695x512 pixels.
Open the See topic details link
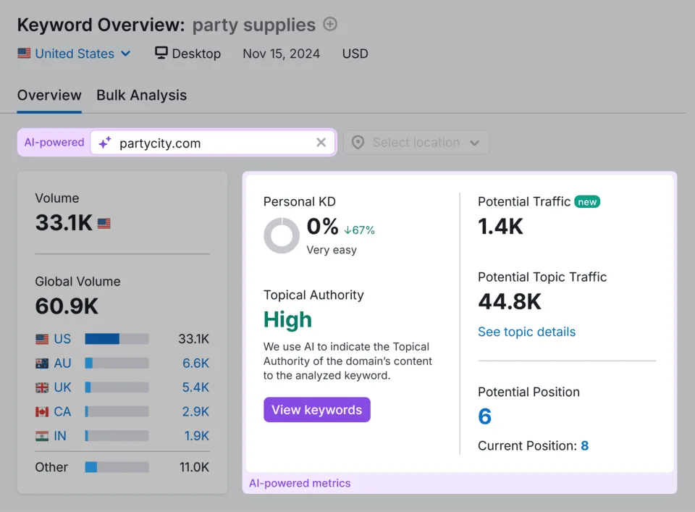click(526, 332)
